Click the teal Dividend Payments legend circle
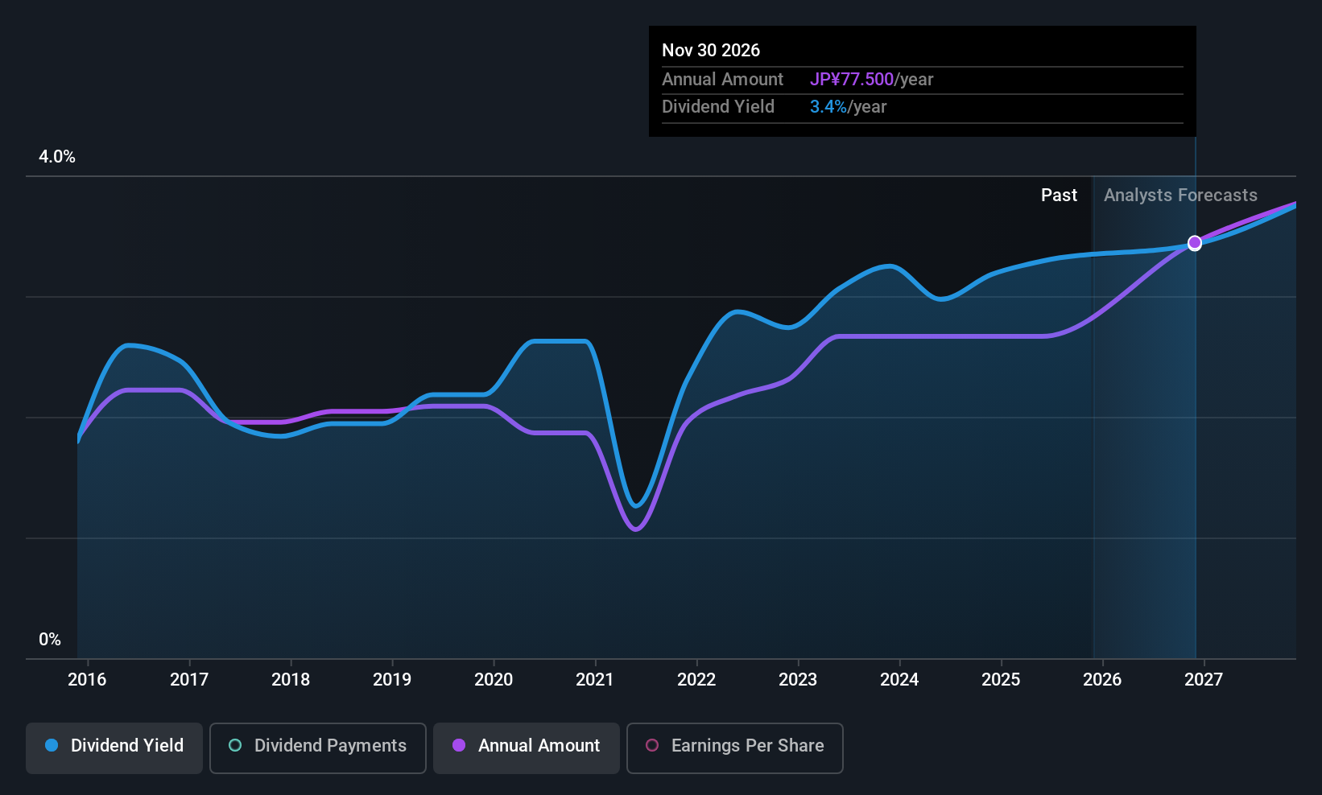 [x=235, y=746]
